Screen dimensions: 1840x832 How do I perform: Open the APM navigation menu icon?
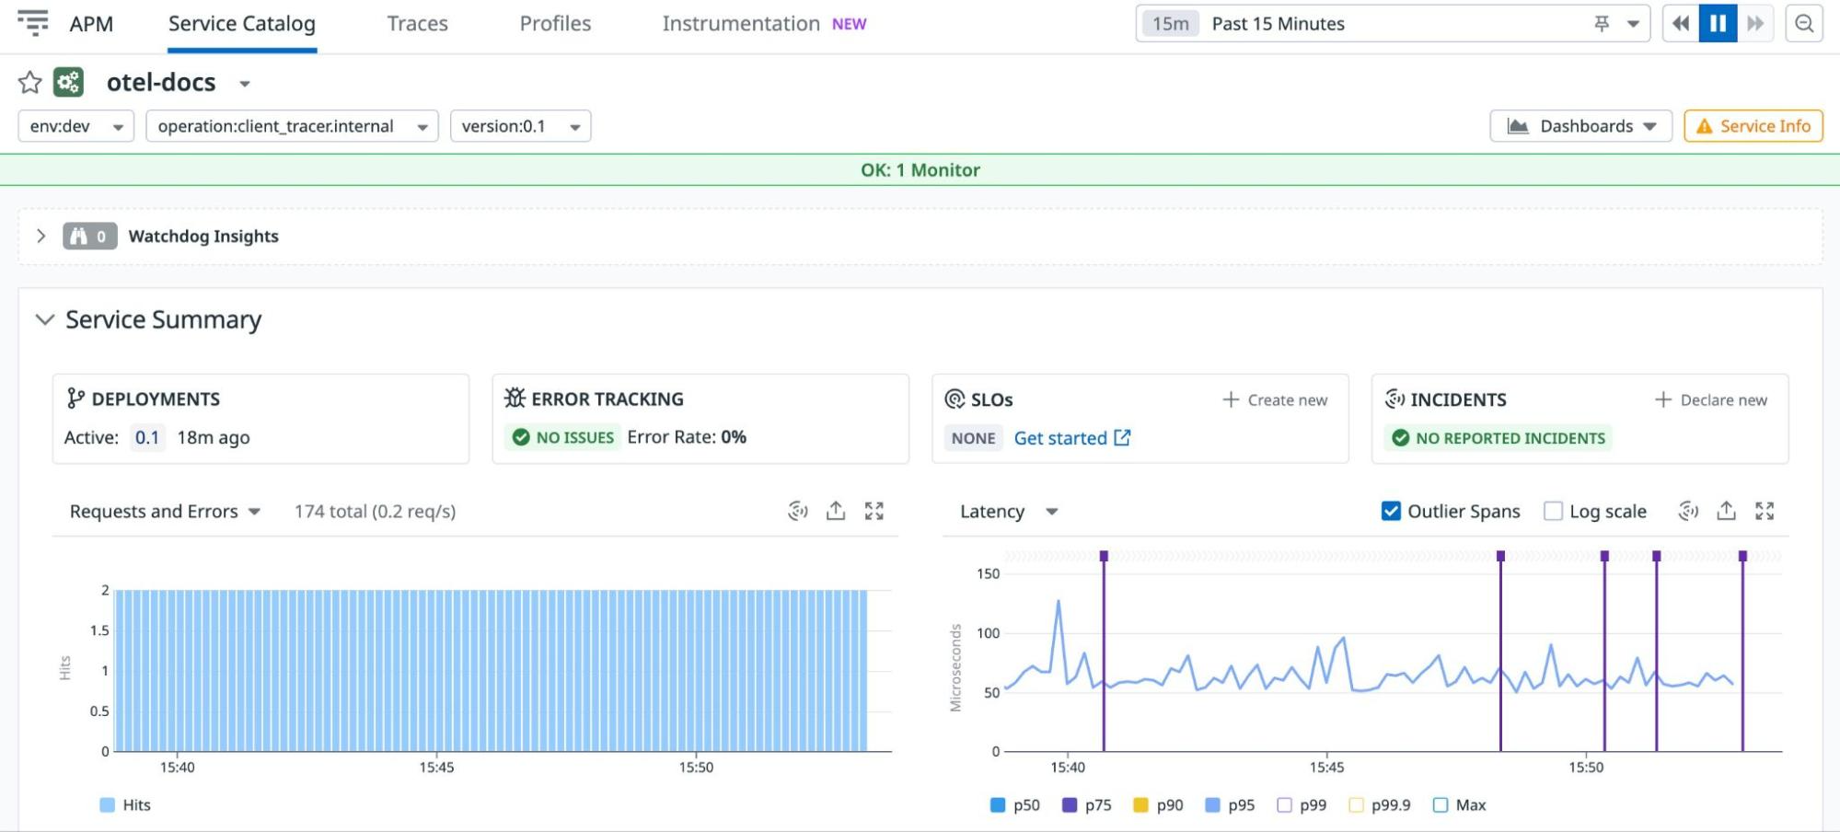(x=33, y=23)
